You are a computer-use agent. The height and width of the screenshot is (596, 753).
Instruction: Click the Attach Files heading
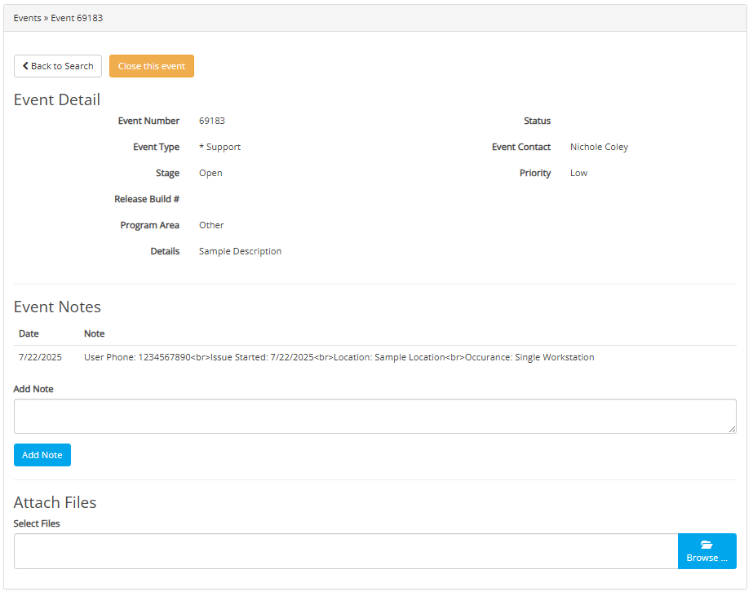[x=55, y=502]
